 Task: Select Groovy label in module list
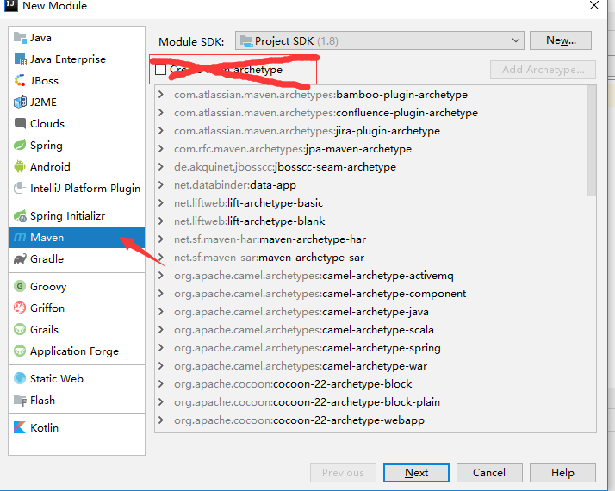coord(48,287)
